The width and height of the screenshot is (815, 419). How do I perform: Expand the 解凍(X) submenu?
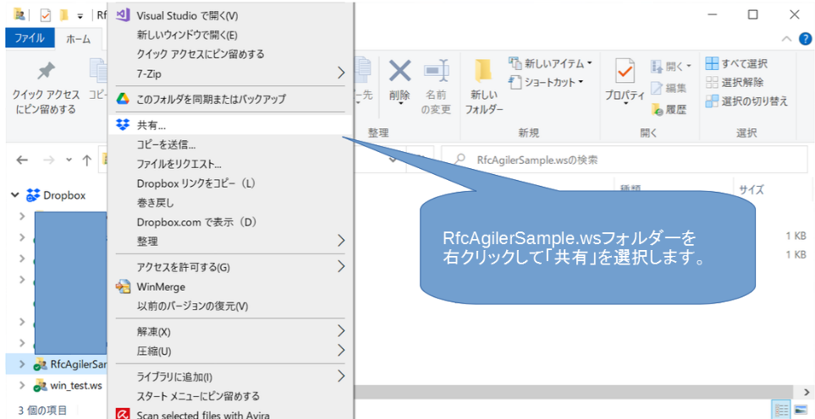click(231, 331)
